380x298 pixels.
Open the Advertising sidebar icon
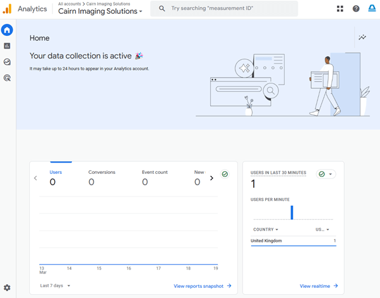tap(7, 78)
